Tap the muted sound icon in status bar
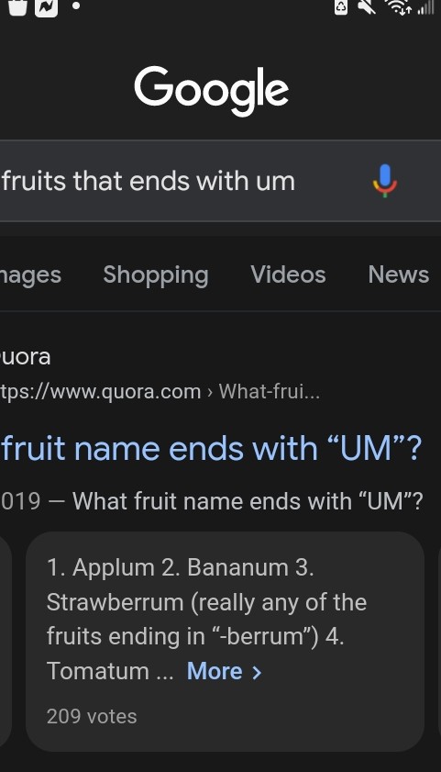The image size is (441, 772). [366, 7]
